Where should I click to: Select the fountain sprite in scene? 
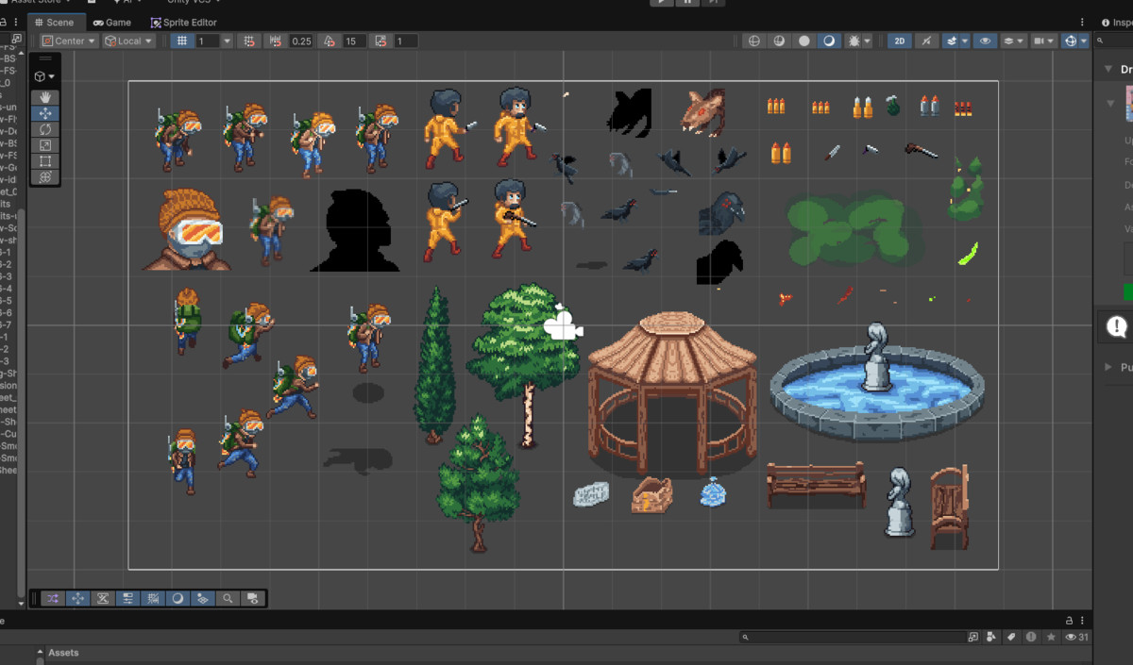pos(877,382)
